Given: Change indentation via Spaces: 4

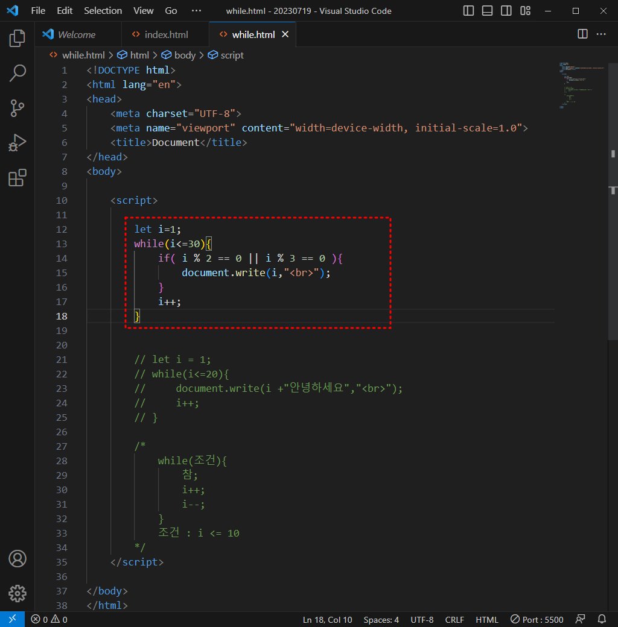Looking at the screenshot, I should point(381,619).
